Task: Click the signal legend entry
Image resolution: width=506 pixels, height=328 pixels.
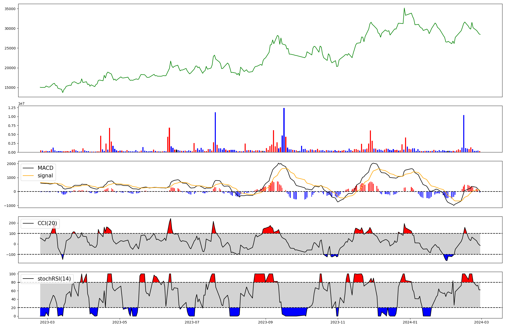Action: coord(45,176)
